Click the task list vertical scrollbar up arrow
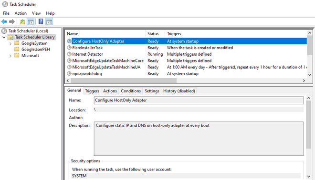The image size is (315, 180). point(310,33)
